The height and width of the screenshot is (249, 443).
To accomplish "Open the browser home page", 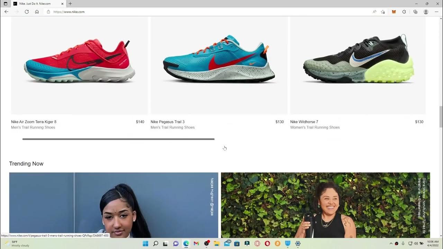I will [37, 12].
